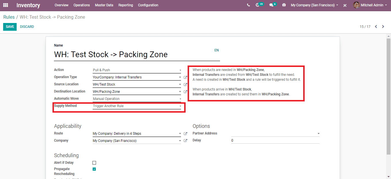Go to next record arrow
This screenshot has width=391, height=179.
(x=383, y=27)
